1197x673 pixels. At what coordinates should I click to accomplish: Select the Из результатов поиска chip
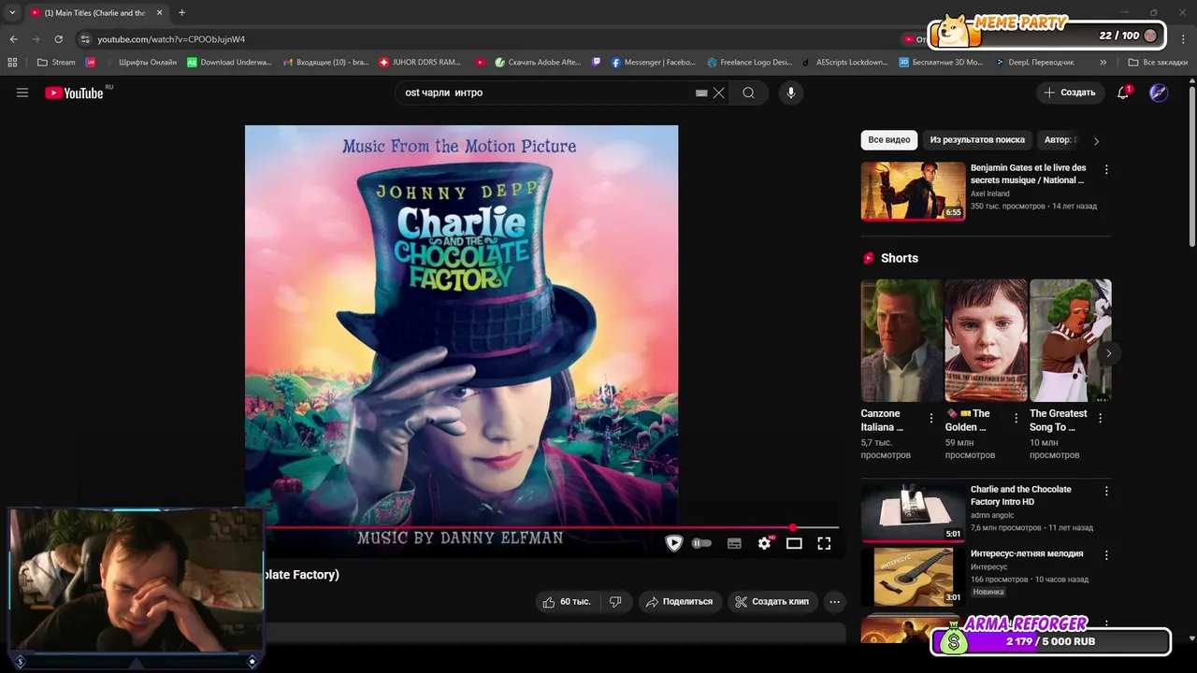977,140
